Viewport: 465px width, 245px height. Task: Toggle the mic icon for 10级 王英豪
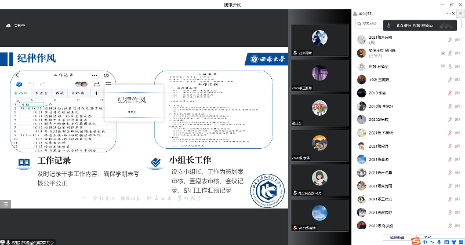451,79
